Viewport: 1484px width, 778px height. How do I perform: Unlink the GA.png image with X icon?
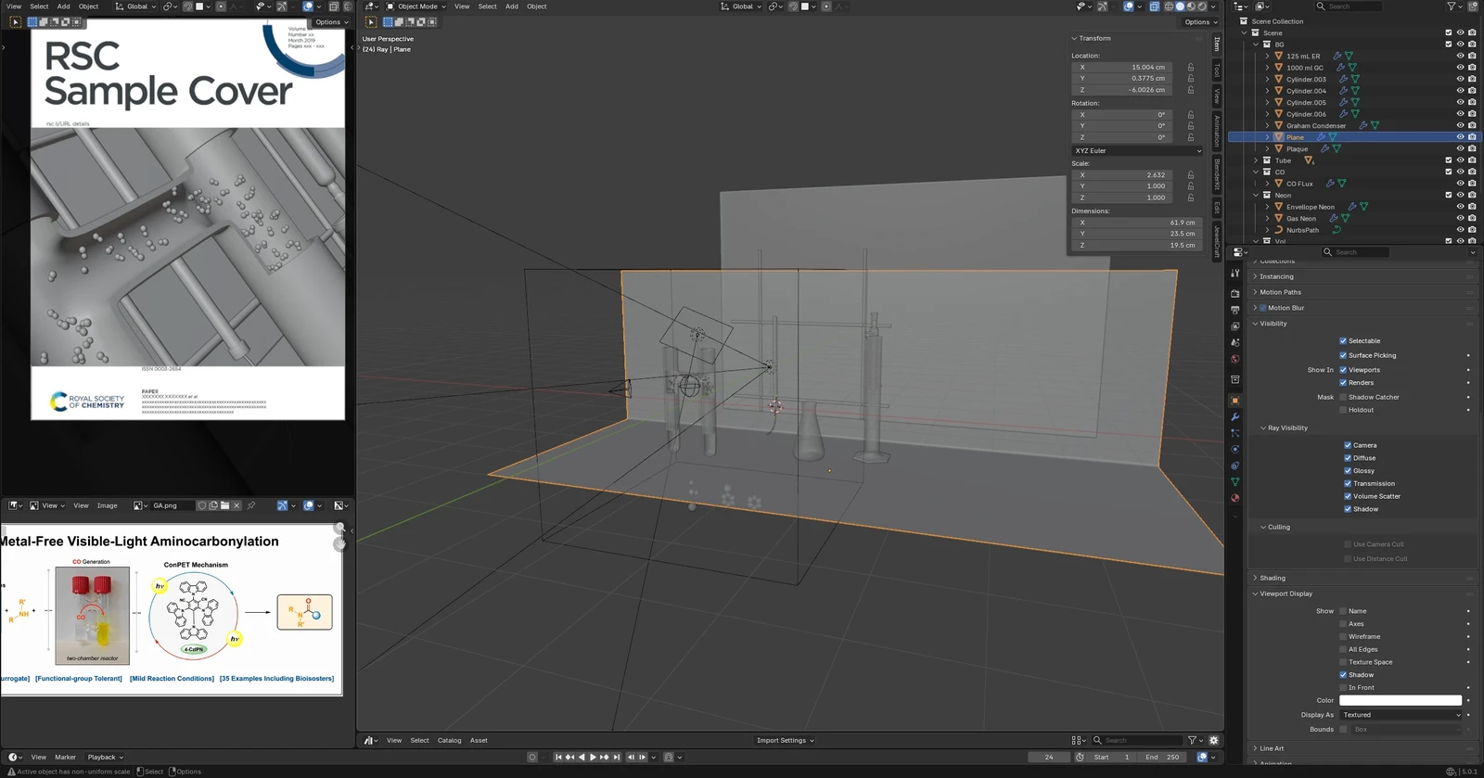pos(237,505)
